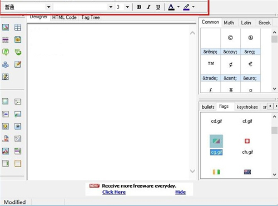Screen dimensions: 278x206
Task: Select the Common symbols tab
Action: pos(210,22)
